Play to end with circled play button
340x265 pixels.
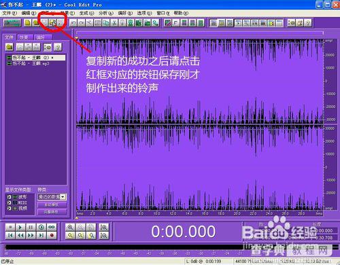click(x=41, y=227)
